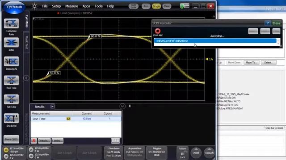Click the Auto Scale button
This screenshot has height=160, width=286.
[x=134, y=6]
